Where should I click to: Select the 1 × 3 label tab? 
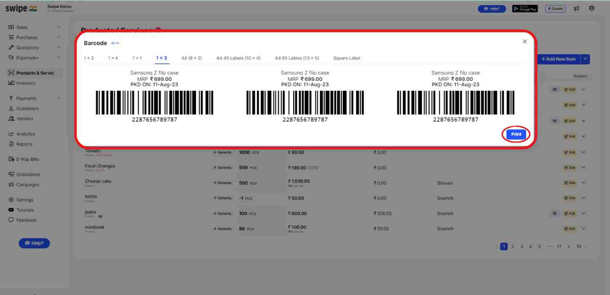pos(161,58)
